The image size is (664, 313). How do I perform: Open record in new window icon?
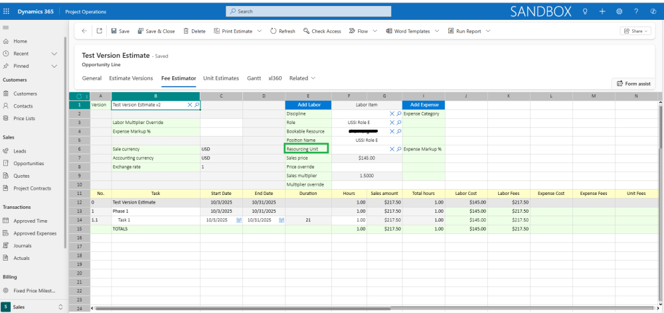[x=99, y=31]
